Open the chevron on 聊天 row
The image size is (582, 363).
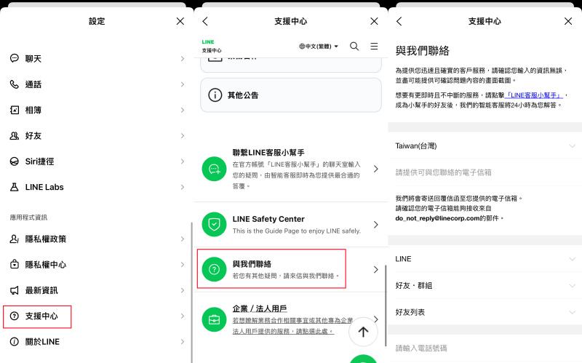tap(183, 59)
